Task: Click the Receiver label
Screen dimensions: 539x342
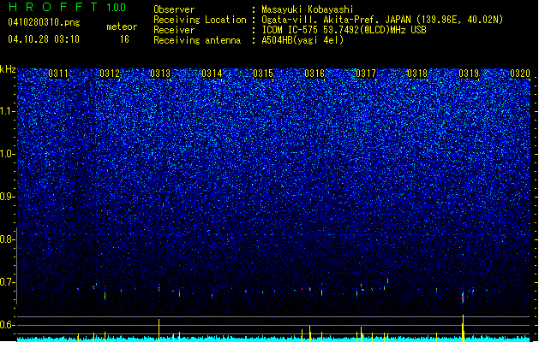Action: pyautogui.click(x=174, y=30)
